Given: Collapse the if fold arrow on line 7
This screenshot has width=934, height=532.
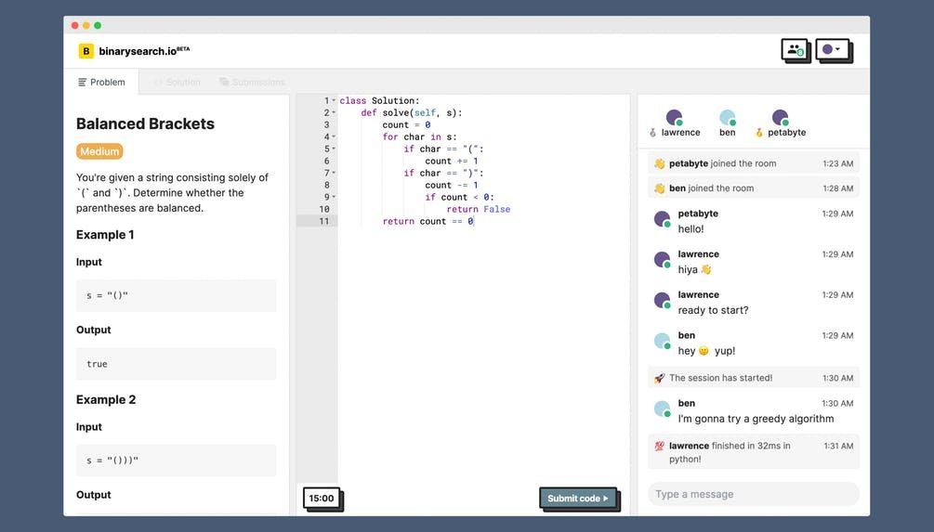Looking at the screenshot, I should click(x=334, y=173).
